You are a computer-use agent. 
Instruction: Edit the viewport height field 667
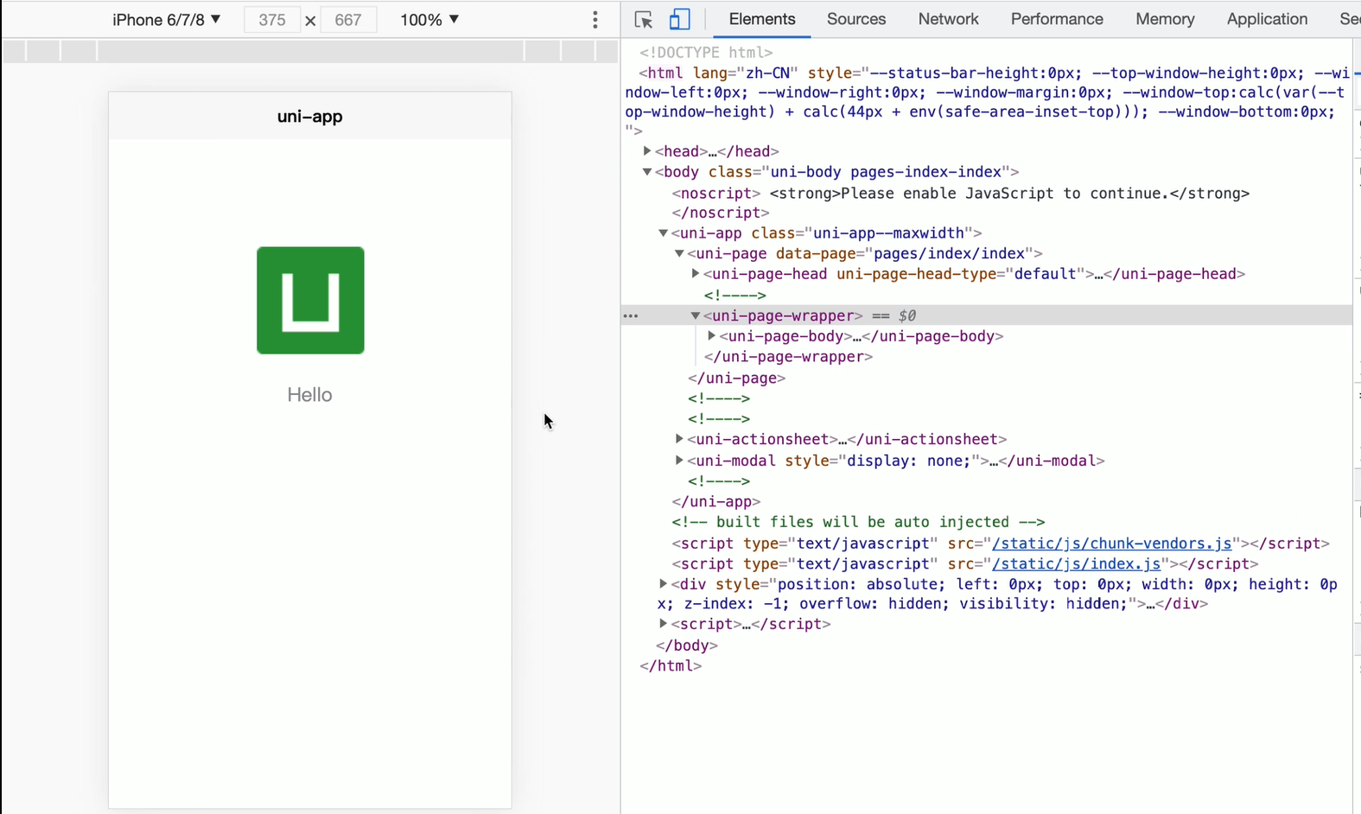pos(348,20)
